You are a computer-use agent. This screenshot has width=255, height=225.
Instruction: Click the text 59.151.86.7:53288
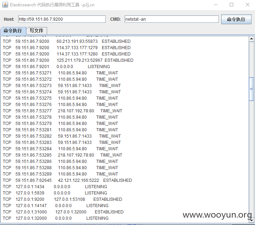coord(33,168)
